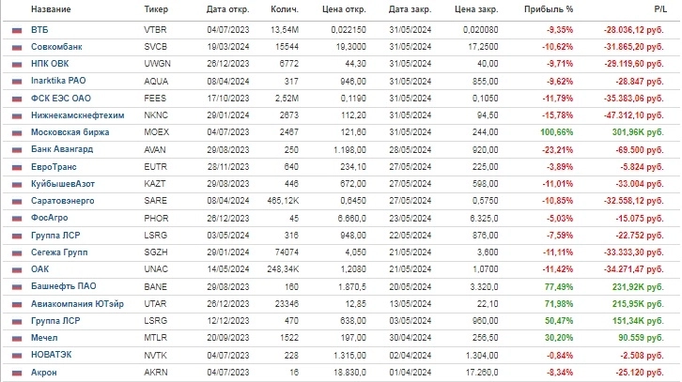Click the Russian flag beside Московская биржа
Image resolution: width=682 pixels, height=382 pixels.
tap(17, 131)
